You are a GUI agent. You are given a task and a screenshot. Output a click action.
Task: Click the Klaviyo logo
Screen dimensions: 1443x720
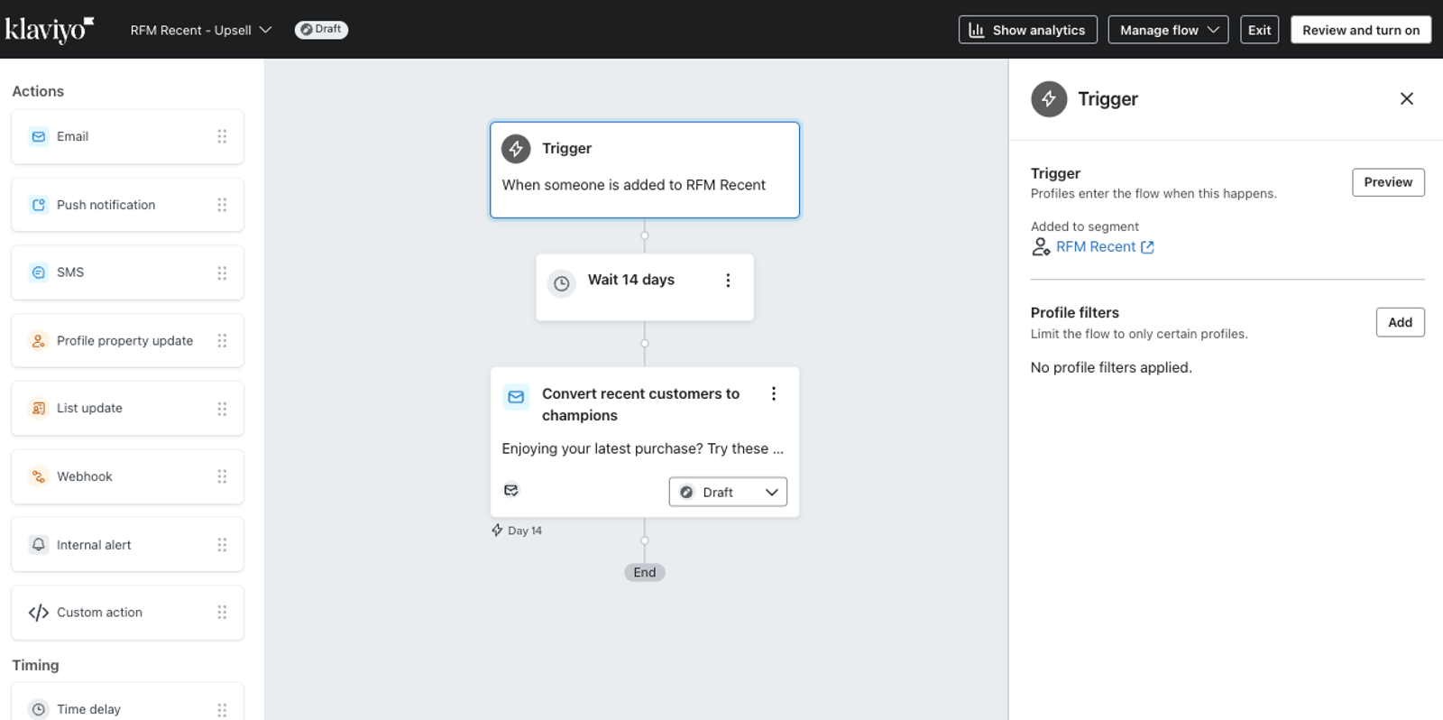click(x=49, y=30)
